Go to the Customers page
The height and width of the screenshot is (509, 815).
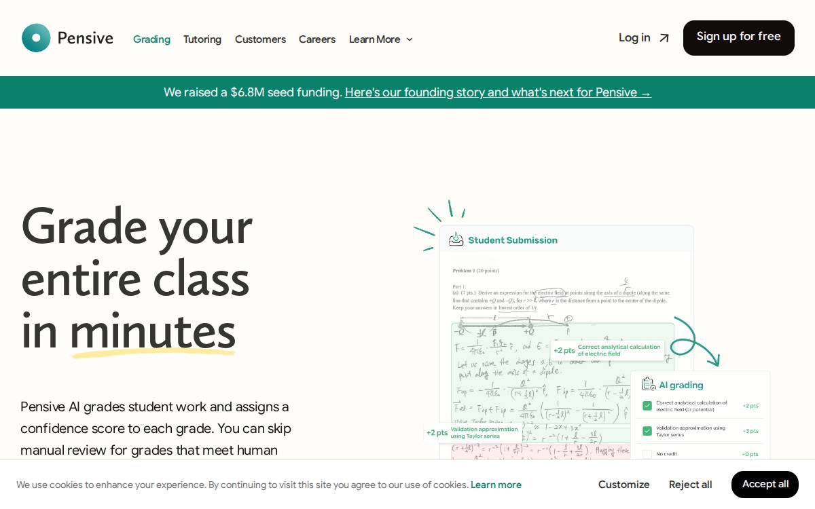260,39
